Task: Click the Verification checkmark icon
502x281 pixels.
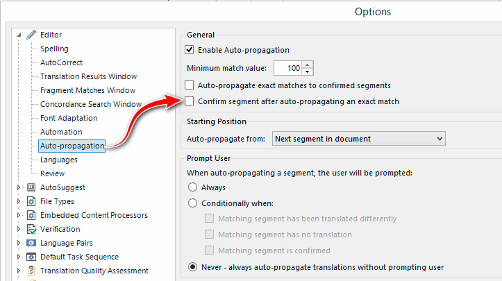Action: click(31, 229)
